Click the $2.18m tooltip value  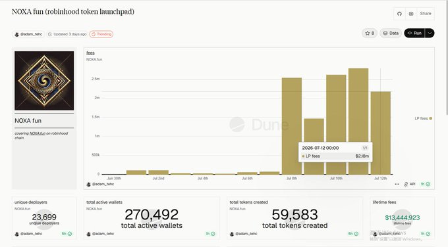[x=362, y=156]
